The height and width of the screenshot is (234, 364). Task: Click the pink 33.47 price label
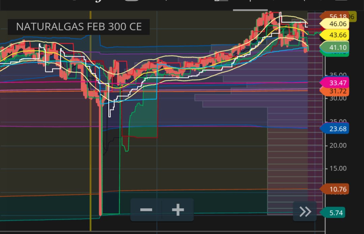coord(334,83)
